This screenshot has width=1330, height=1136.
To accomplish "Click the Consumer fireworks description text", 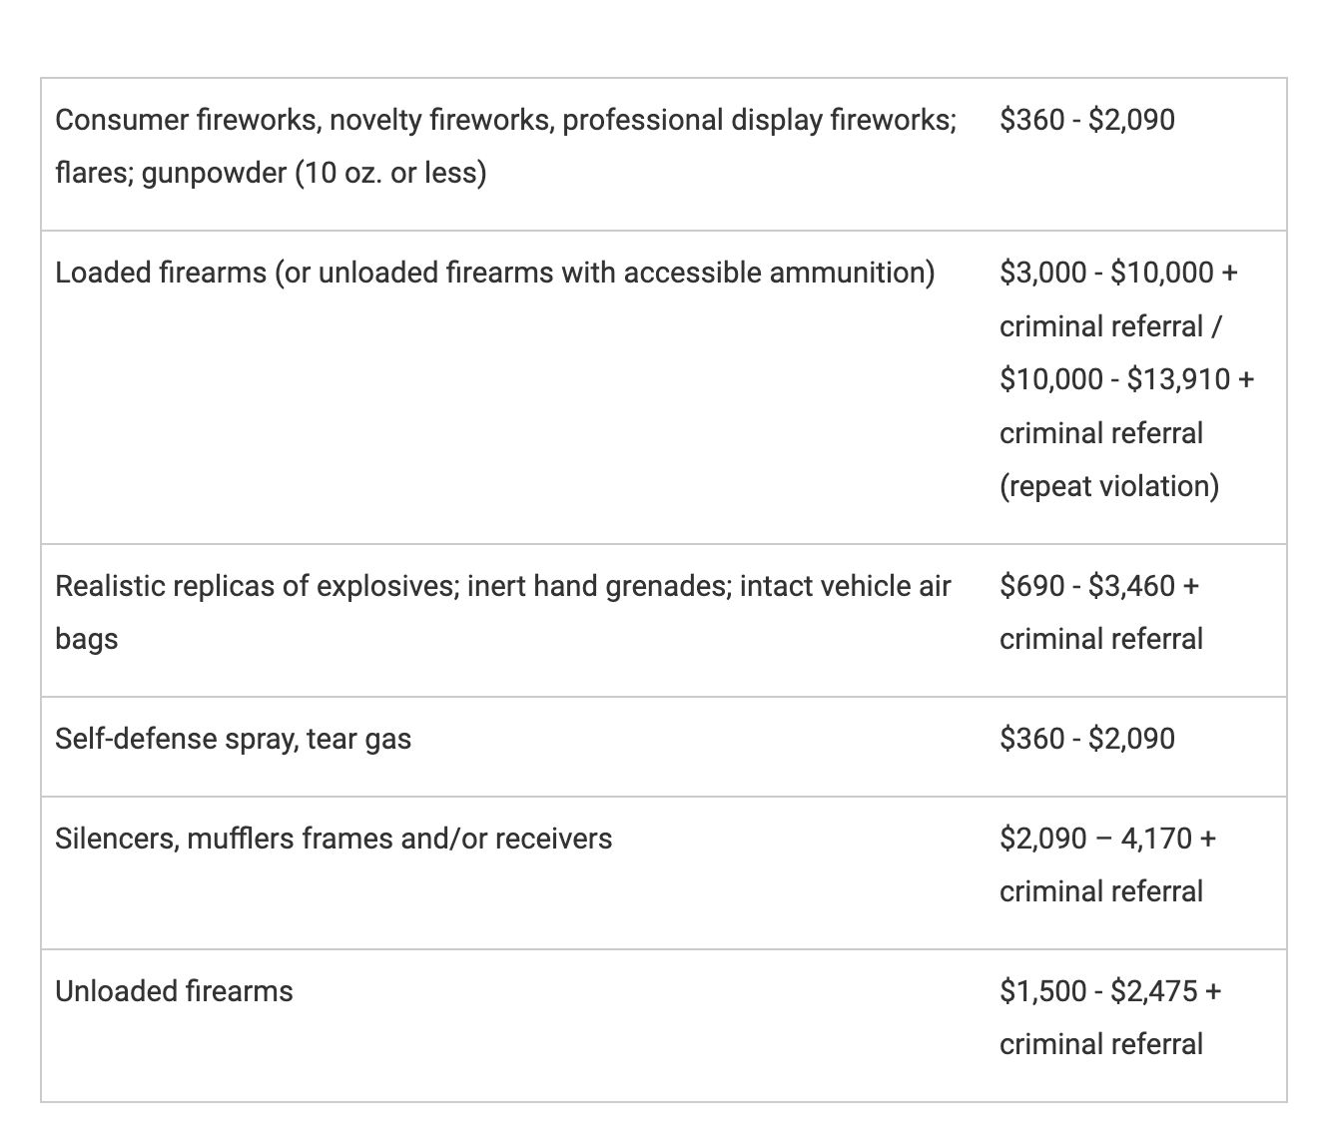I will [505, 120].
